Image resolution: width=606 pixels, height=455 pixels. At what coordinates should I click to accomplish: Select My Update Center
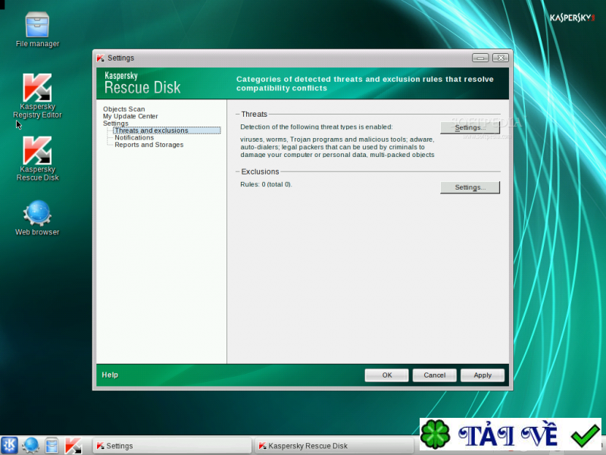coord(132,116)
